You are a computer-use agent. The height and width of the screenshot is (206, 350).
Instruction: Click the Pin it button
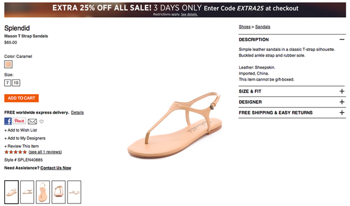click(x=20, y=121)
